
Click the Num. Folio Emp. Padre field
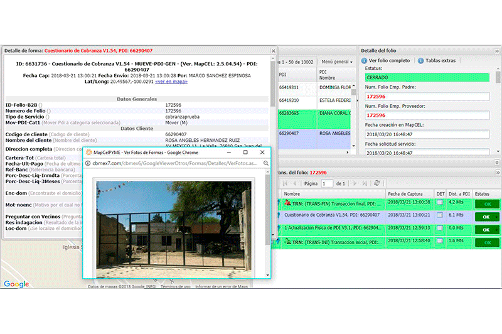click(x=429, y=96)
